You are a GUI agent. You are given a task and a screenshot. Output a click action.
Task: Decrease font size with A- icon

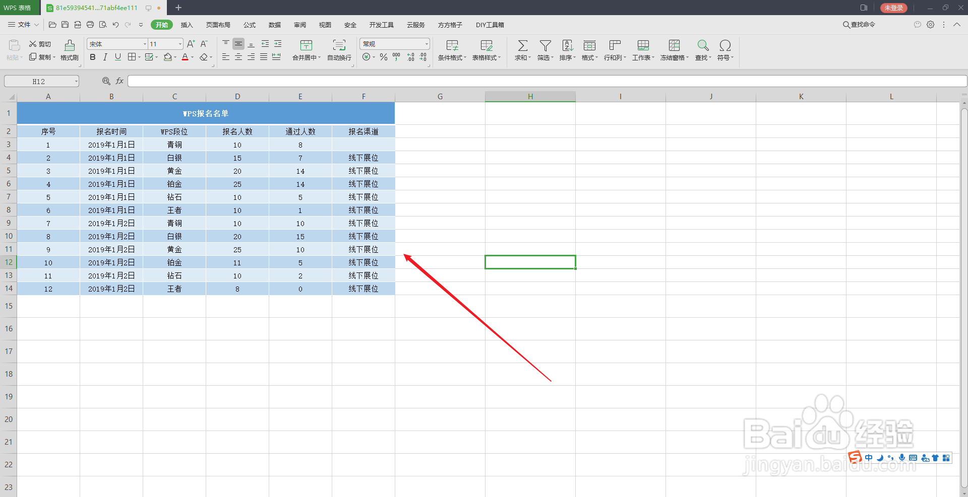(204, 44)
